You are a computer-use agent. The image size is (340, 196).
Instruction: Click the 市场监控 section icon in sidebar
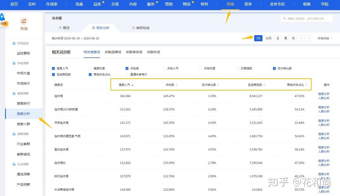click(14, 43)
